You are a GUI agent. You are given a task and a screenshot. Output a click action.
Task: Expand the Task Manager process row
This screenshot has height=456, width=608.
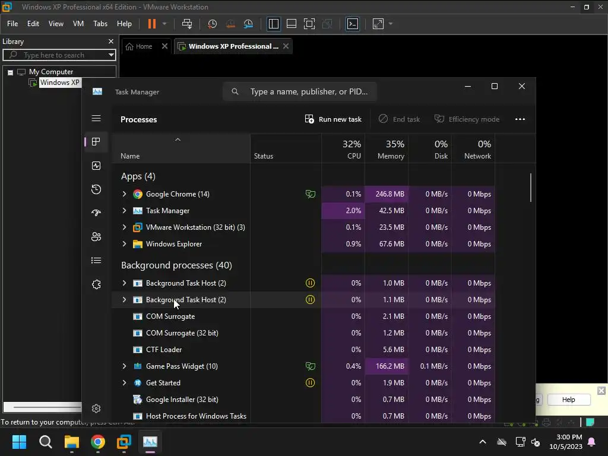click(124, 211)
